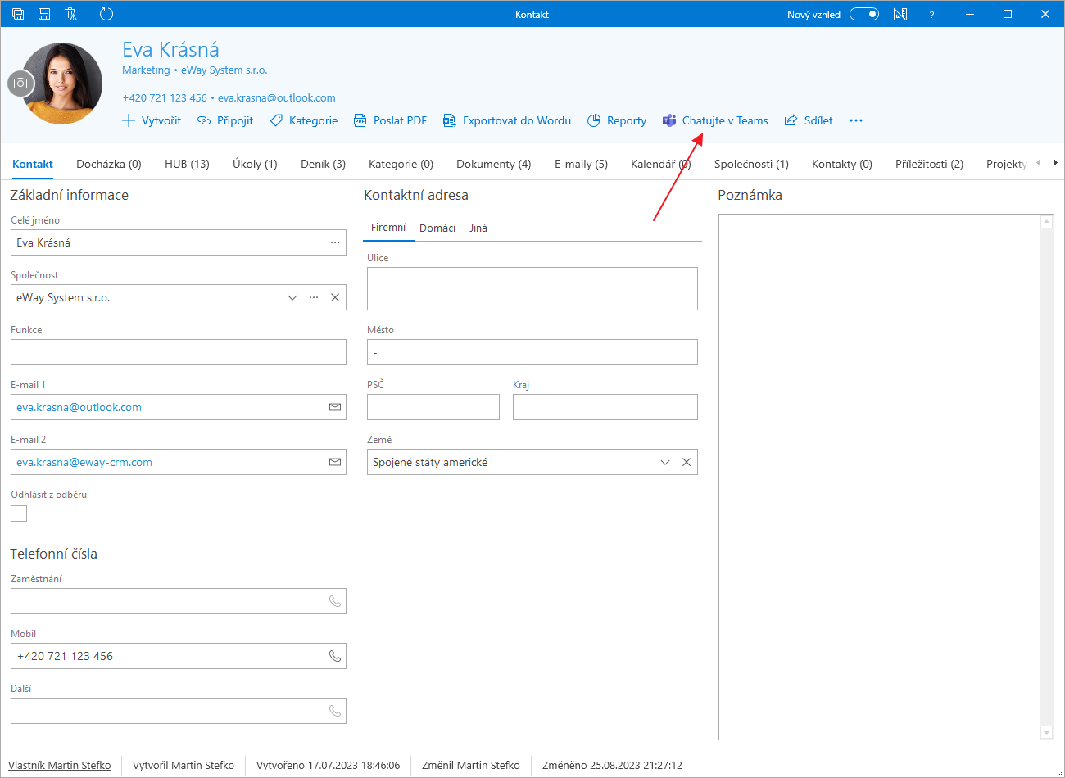
Task: Select the Kontakt tab
Action: (x=33, y=164)
